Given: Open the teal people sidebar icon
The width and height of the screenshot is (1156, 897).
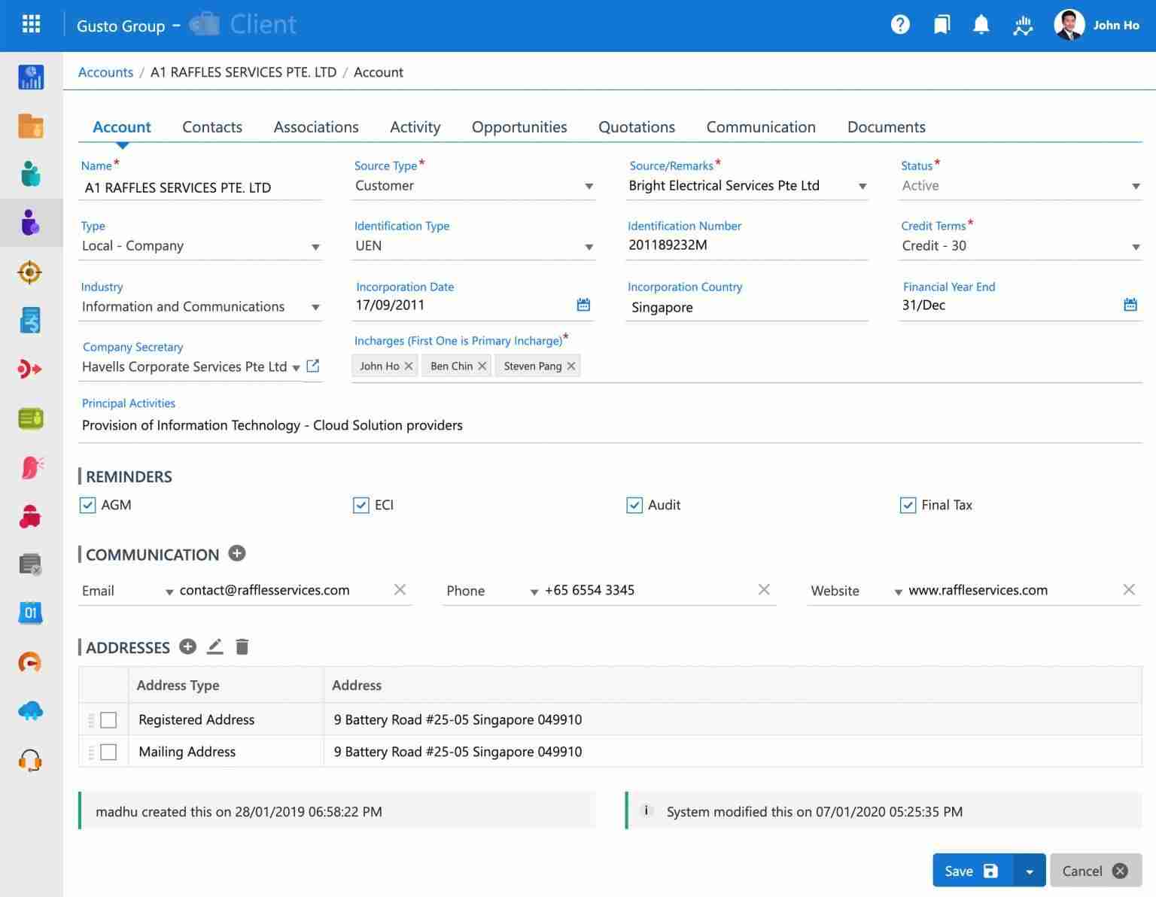Looking at the screenshot, I should (x=31, y=174).
